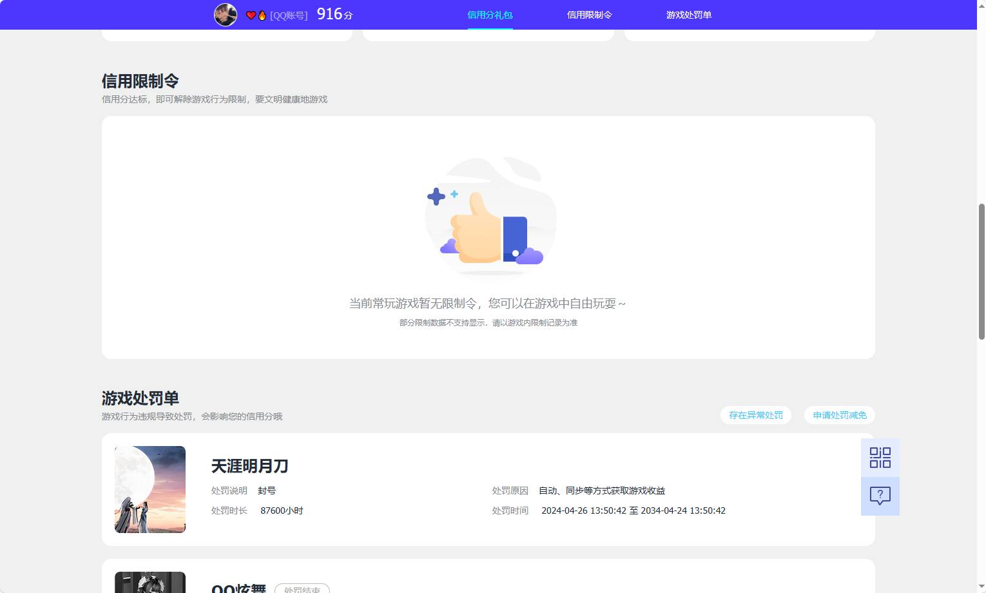986x593 pixels.
Task: Click the red heart badge icon
Action: coord(251,15)
